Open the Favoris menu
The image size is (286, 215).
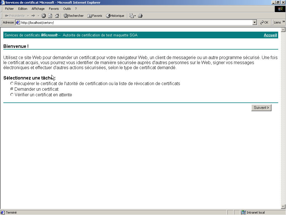pos(54,9)
